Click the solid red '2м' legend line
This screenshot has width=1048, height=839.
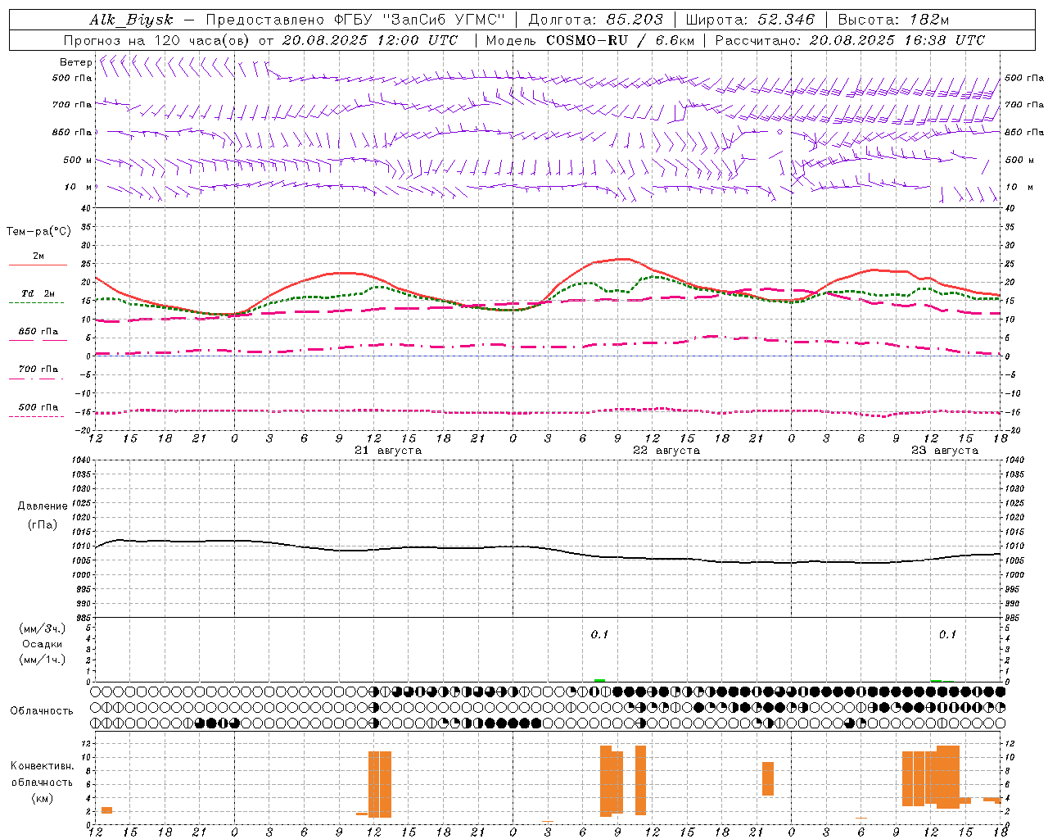[x=38, y=265]
